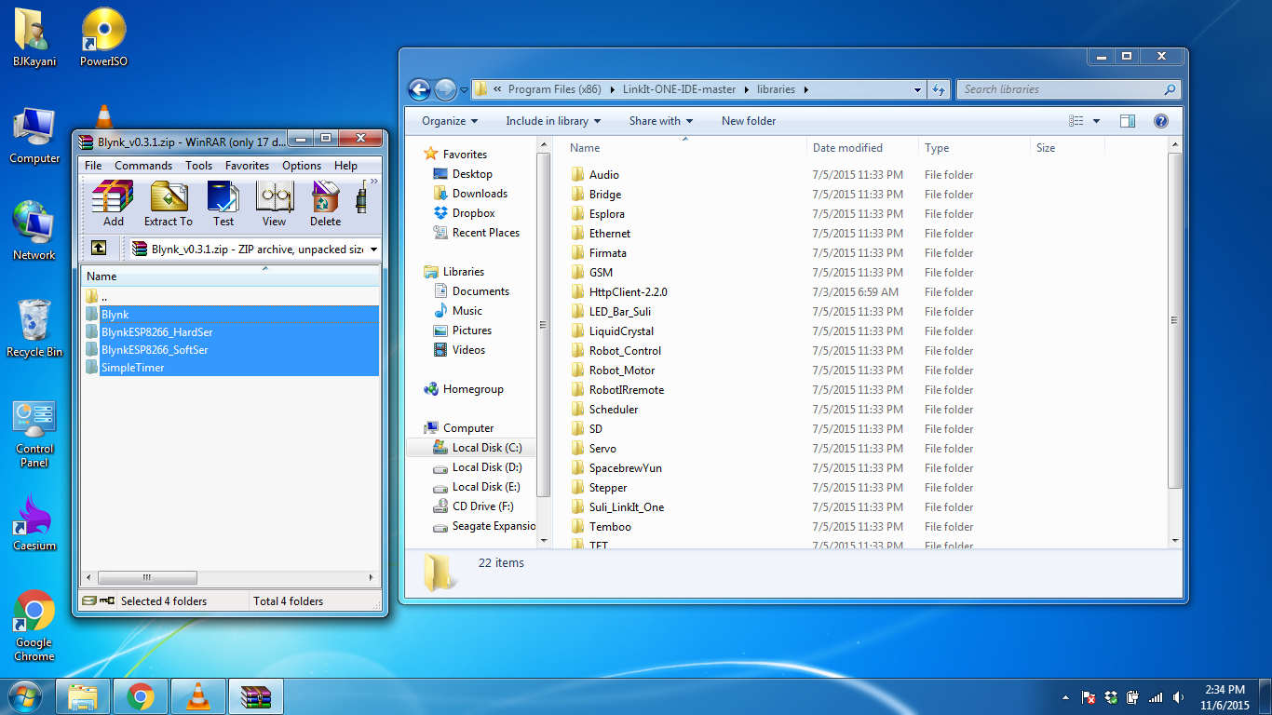Open the Help menu in WinRAR
The image size is (1272, 715).
click(345, 166)
